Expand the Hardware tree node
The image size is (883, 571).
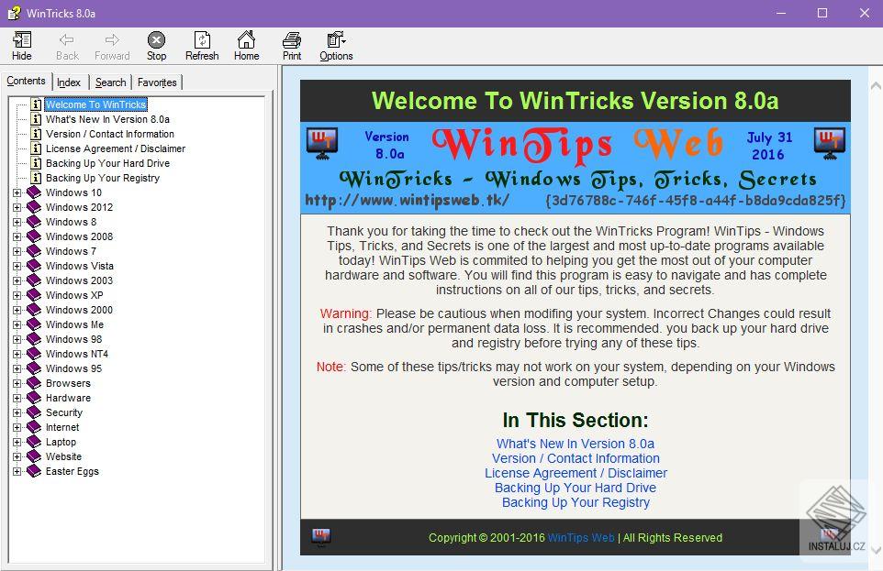pyautogui.click(x=17, y=398)
